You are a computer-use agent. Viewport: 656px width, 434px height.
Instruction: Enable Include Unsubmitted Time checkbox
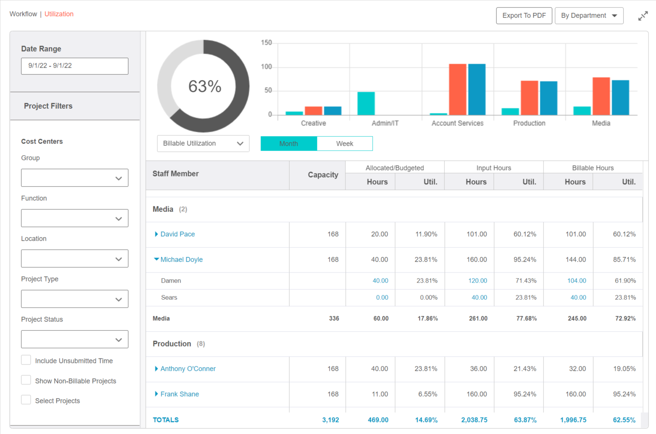tap(26, 360)
